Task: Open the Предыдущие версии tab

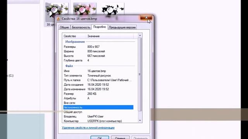Action: click(x=122, y=27)
